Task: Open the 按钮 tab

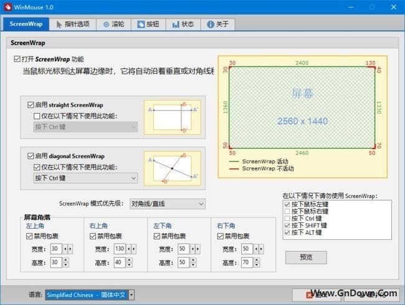Action: point(148,24)
